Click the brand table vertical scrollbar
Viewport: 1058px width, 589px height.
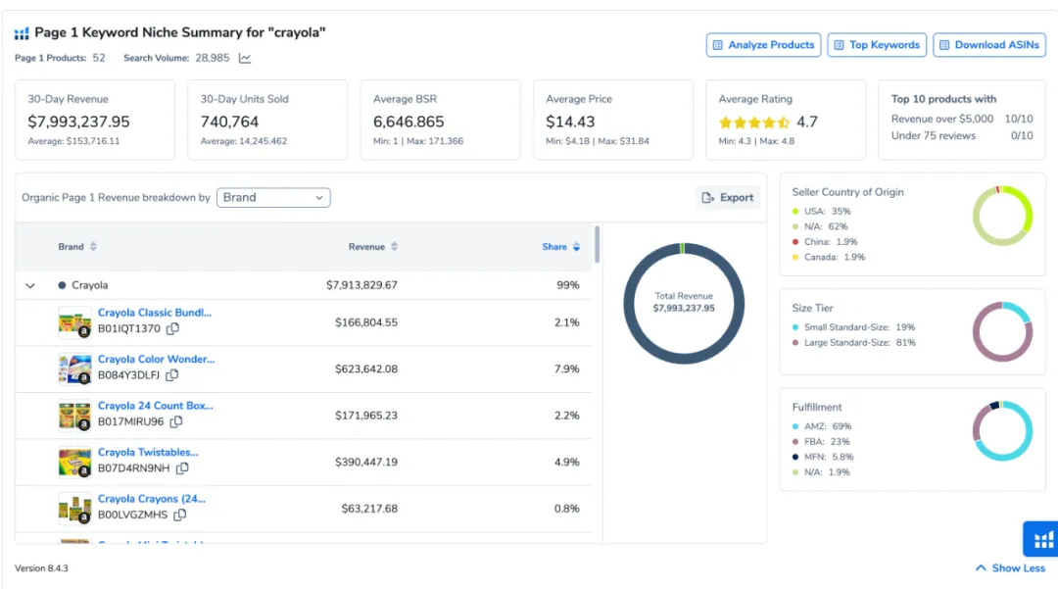(598, 244)
